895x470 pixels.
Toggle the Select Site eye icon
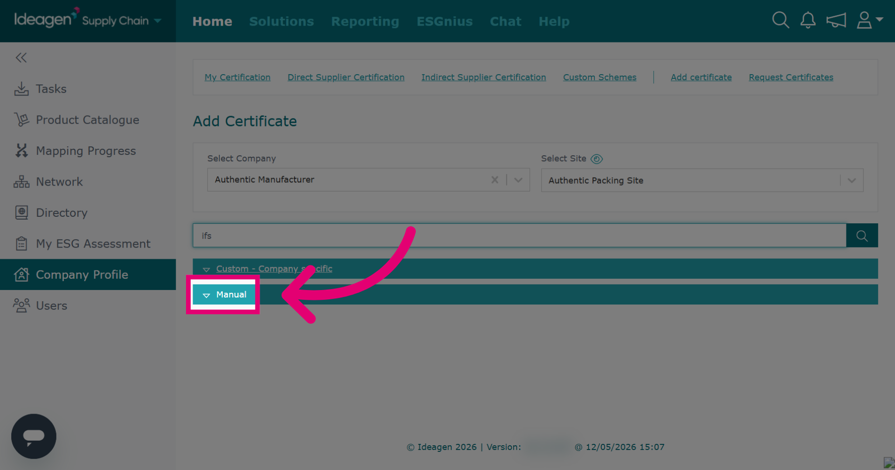[x=597, y=159]
